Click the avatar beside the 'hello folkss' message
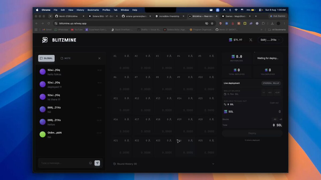 [x=43, y=72]
